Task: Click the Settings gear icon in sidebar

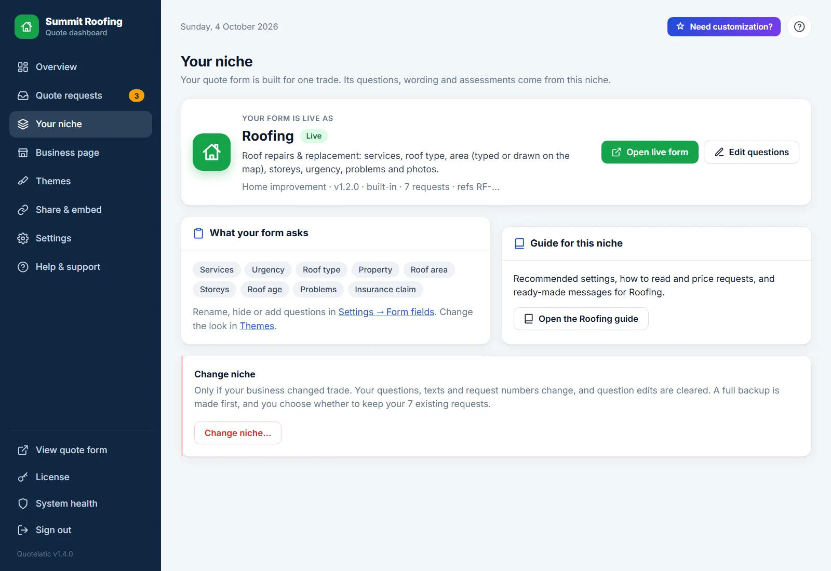Action: (23, 238)
